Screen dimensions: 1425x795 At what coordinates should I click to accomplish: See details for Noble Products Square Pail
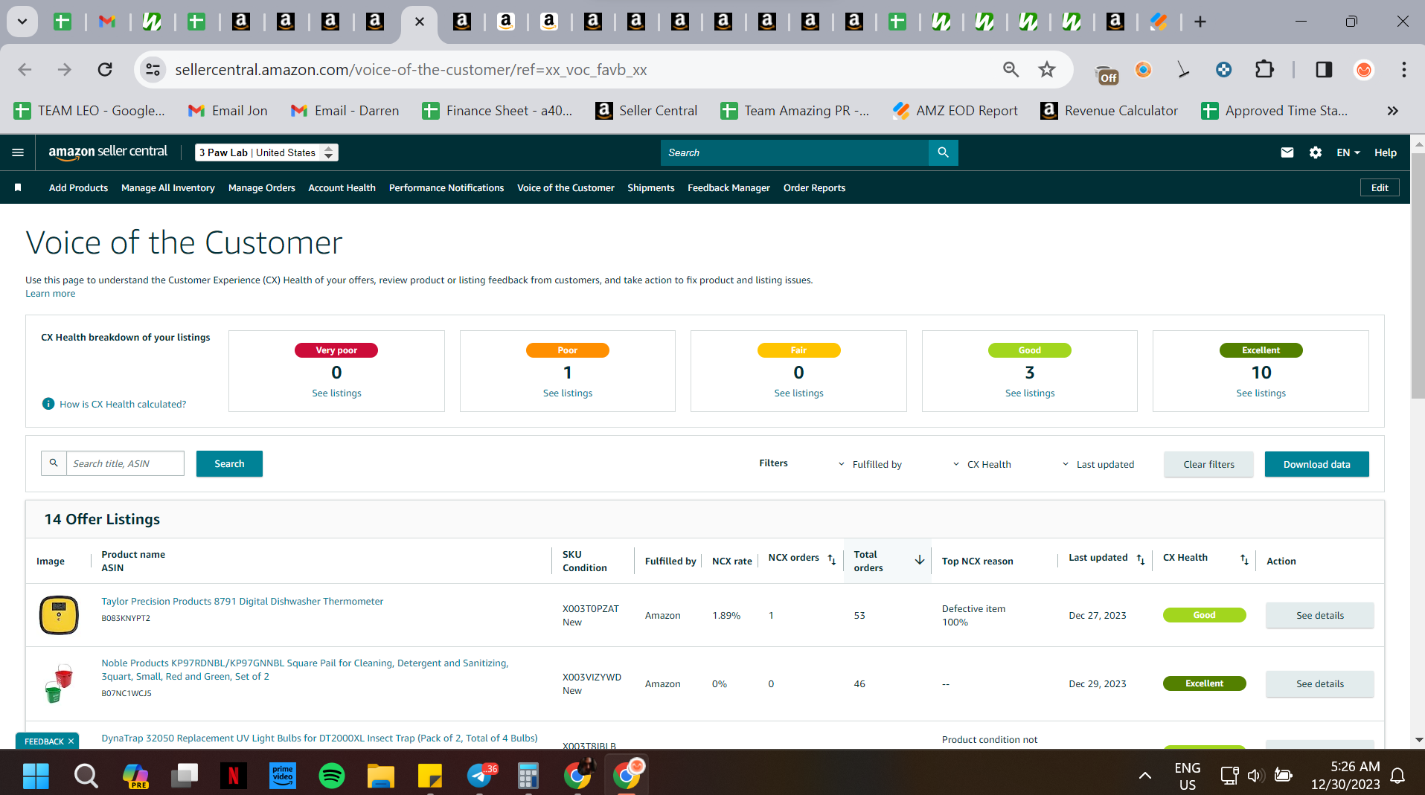pos(1319,683)
